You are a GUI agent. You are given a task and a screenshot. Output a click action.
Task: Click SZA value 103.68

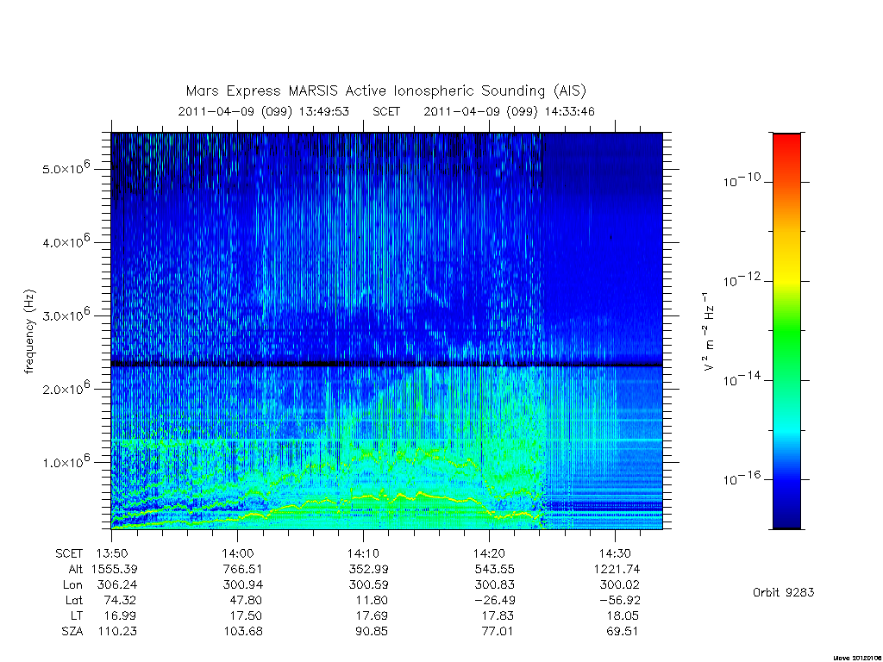click(x=243, y=631)
